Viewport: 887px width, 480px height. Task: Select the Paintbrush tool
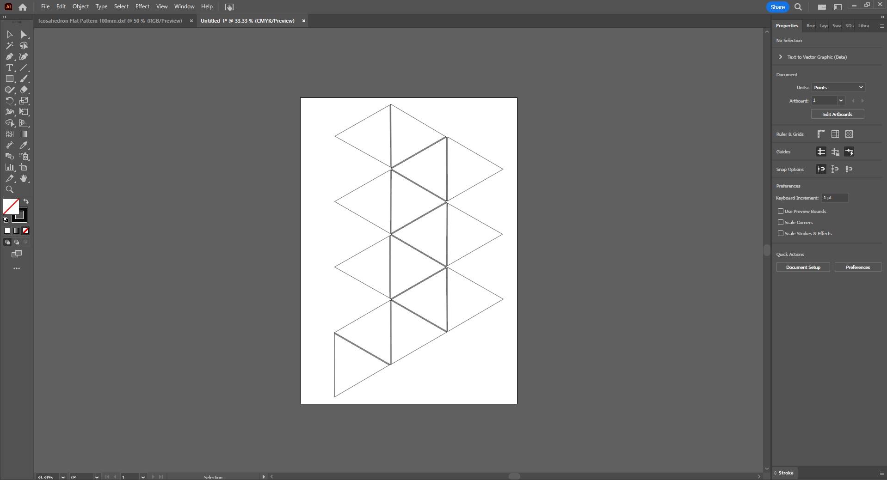click(24, 79)
